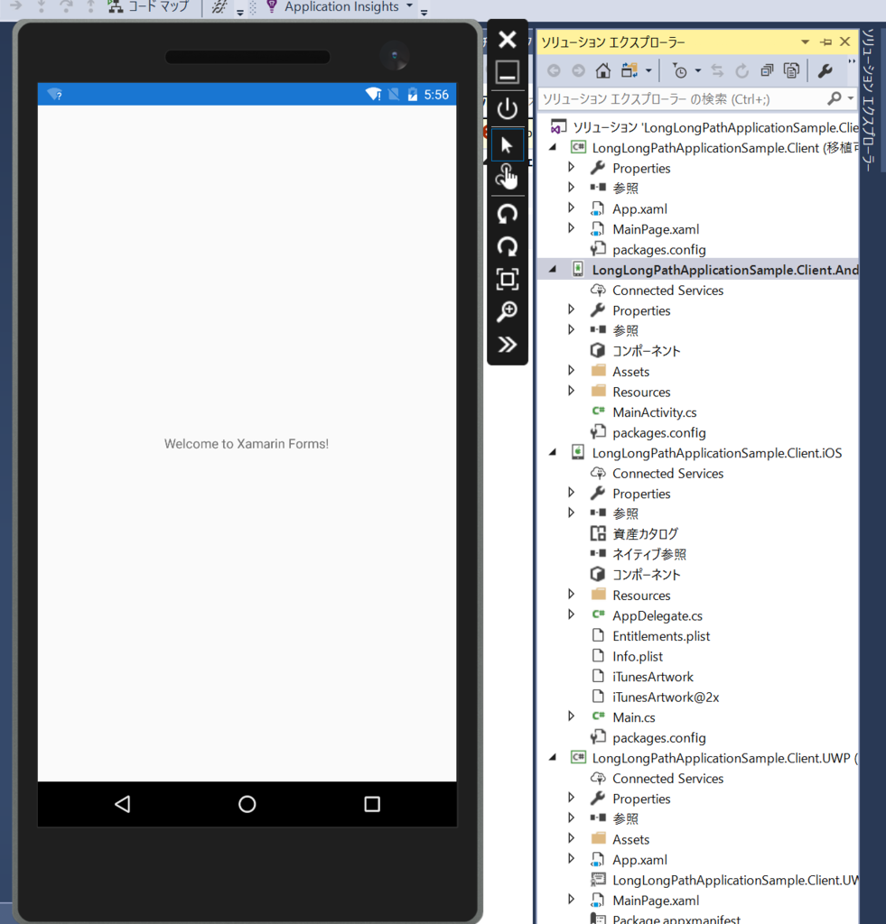The width and height of the screenshot is (886, 924).
Task: Select 資産カタログ item in iOS project
Action: click(x=645, y=534)
